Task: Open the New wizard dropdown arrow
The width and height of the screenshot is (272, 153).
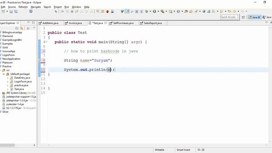Action: coord(7,11)
